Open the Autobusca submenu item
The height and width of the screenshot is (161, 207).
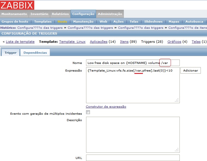click(194, 21)
